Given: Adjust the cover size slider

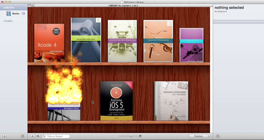Looking at the screenshot, I should (131, 136).
